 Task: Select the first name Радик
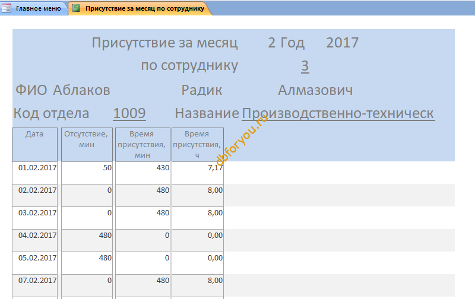202,90
